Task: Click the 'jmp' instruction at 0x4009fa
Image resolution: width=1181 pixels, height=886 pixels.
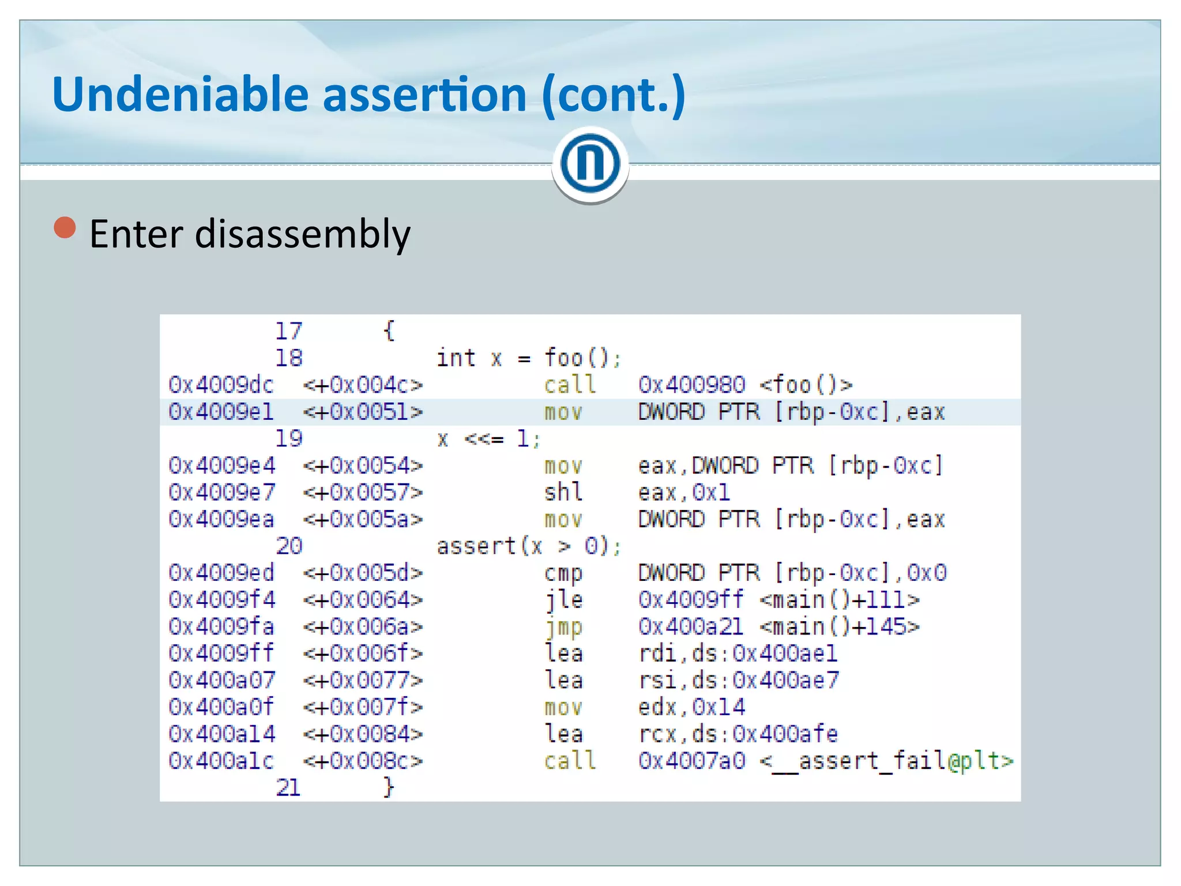Action: point(563,627)
